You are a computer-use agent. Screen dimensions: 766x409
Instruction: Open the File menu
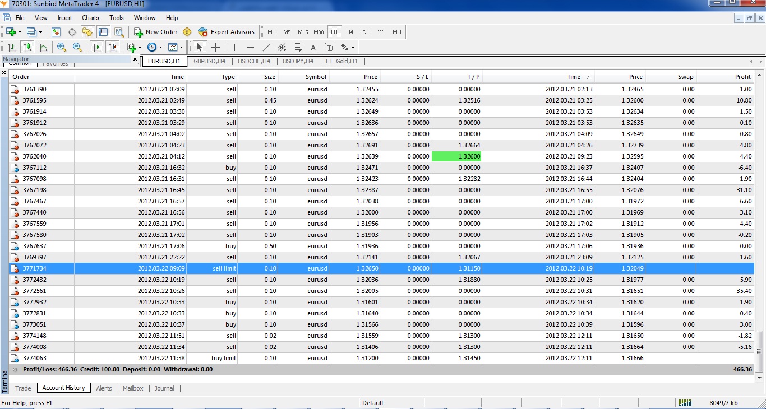(x=20, y=18)
